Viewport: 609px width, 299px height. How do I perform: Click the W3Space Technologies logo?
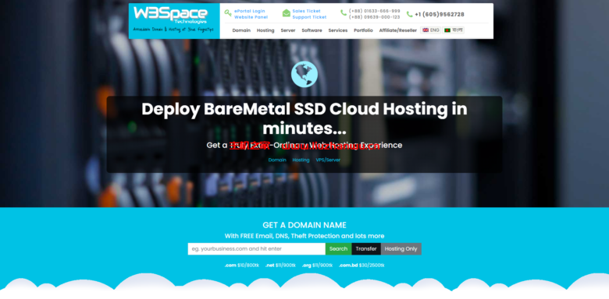click(x=173, y=20)
